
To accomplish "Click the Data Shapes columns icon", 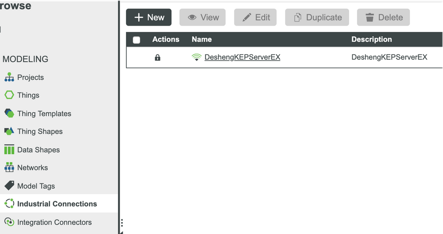I will [x=9, y=149].
